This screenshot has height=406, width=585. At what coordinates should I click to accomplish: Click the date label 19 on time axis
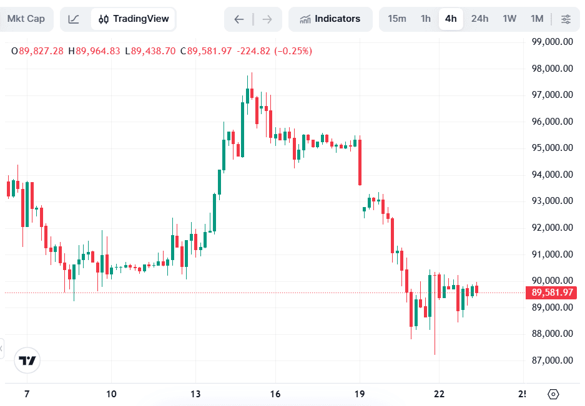[359, 394]
